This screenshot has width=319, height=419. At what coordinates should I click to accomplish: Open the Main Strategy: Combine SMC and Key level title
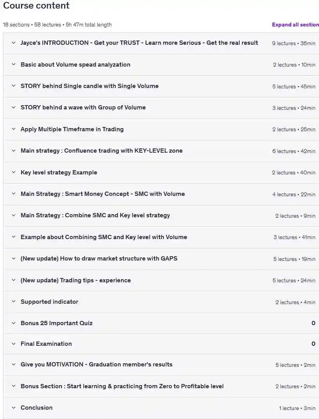coord(95,215)
